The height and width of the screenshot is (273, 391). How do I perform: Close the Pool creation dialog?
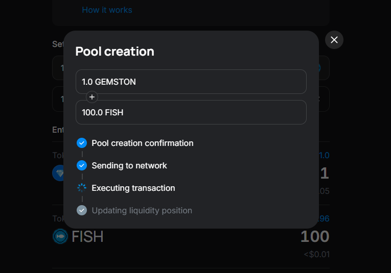334,40
